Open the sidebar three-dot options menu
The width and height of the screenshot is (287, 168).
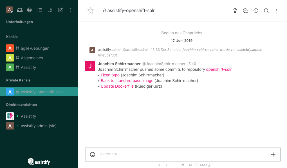[x=71, y=10]
